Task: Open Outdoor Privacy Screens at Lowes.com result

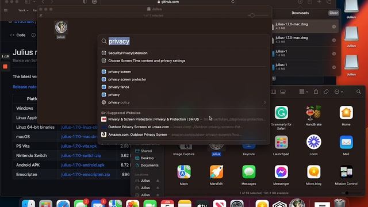Action: tap(184, 127)
